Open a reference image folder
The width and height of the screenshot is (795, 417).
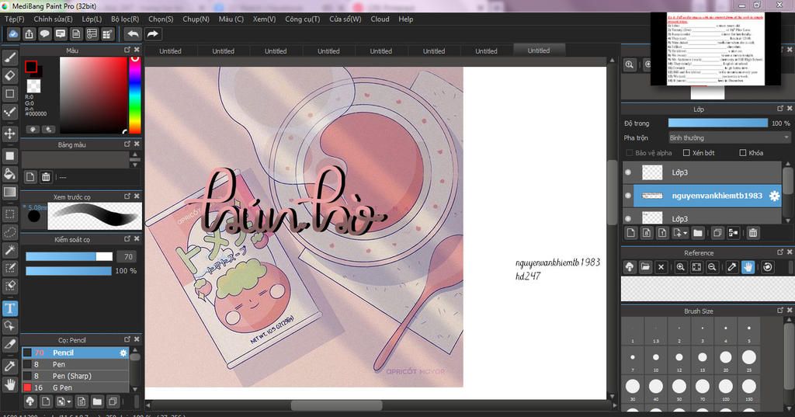click(x=645, y=267)
